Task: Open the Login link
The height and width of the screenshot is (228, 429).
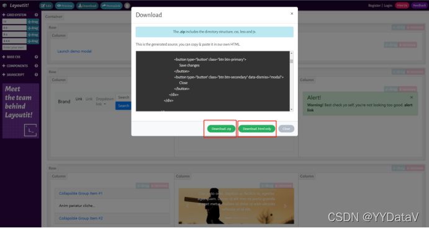Action: [x=388, y=6]
